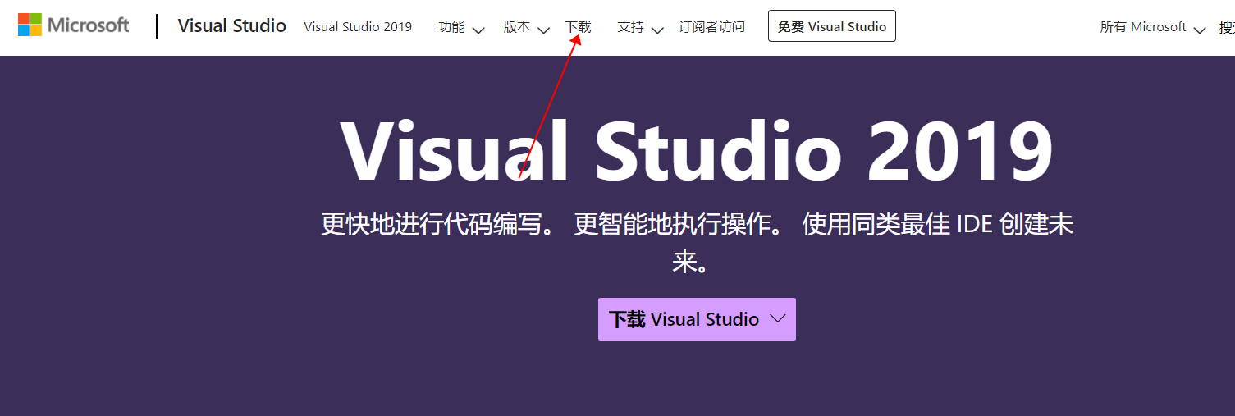This screenshot has width=1235, height=416.
Task: Click the 免费 Visual Studio button
Action: [x=831, y=26]
